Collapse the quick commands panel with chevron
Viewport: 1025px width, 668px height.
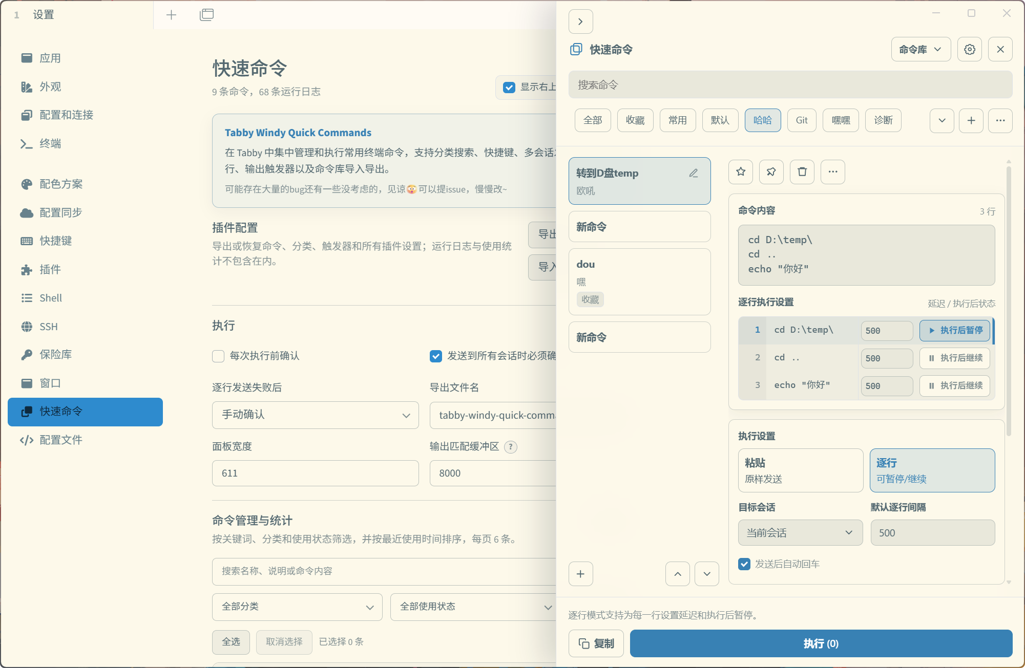pos(580,21)
